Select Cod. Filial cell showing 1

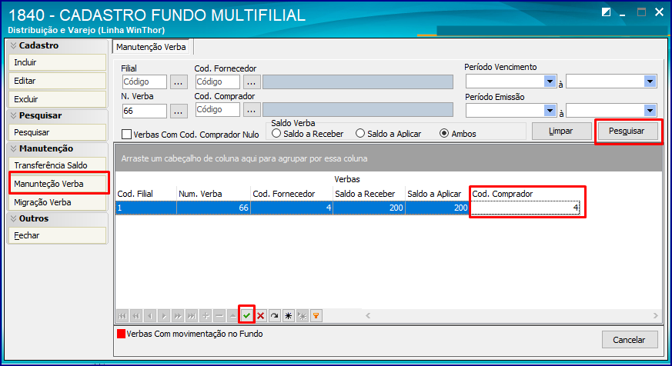(x=146, y=208)
